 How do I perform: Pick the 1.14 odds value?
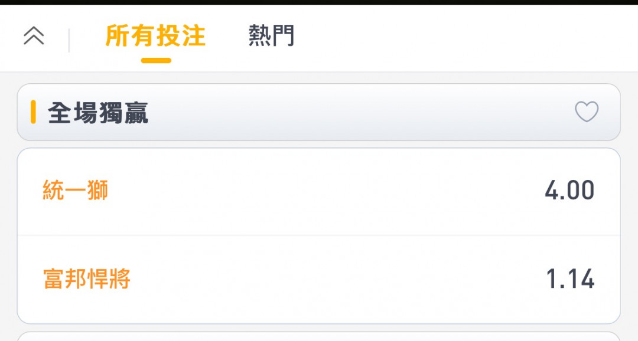570,279
